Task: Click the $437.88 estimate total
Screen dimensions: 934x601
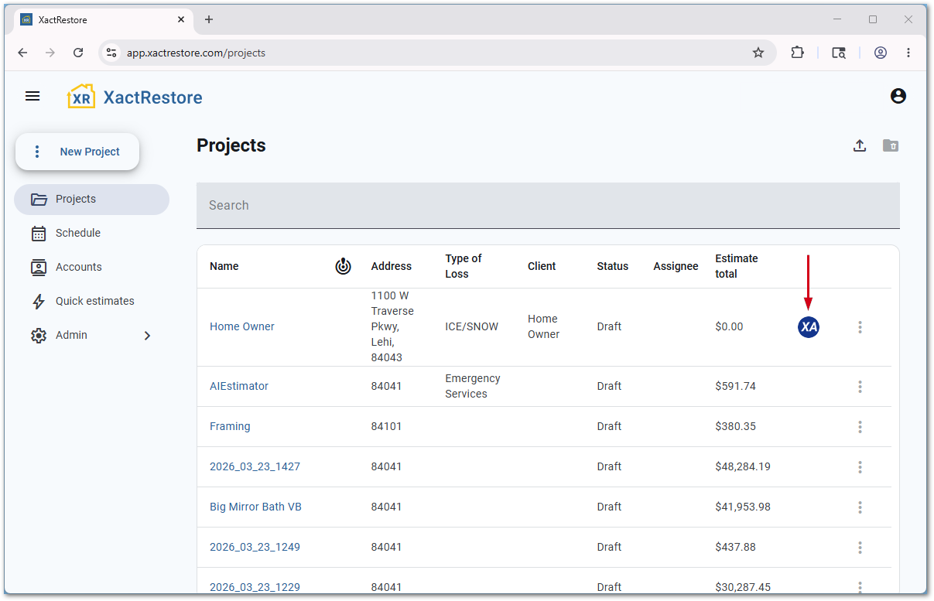Action: (736, 547)
